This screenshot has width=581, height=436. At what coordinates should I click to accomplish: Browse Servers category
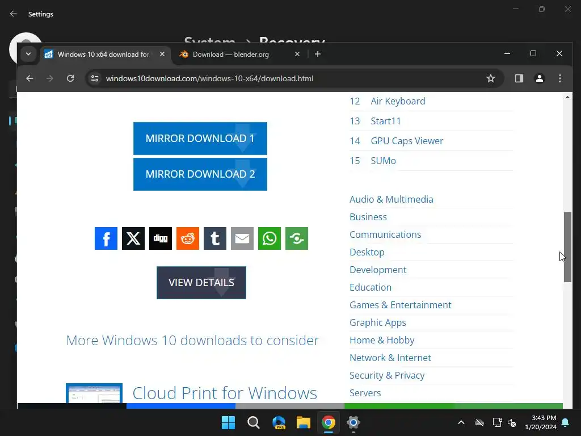[365, 393]
